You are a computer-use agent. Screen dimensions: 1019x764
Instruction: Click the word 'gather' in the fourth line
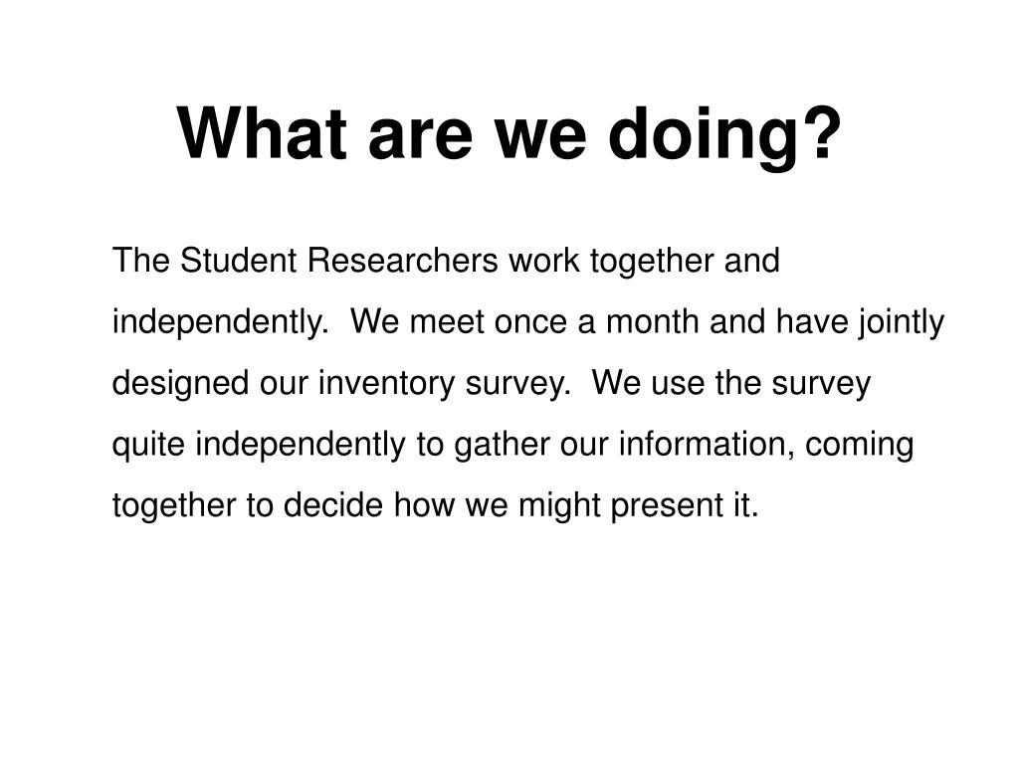[x=502, y=446]
